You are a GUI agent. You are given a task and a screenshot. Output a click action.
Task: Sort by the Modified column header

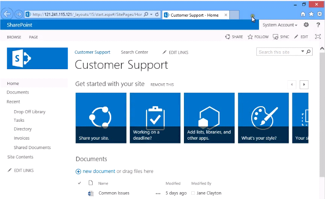tap(173, 183)
